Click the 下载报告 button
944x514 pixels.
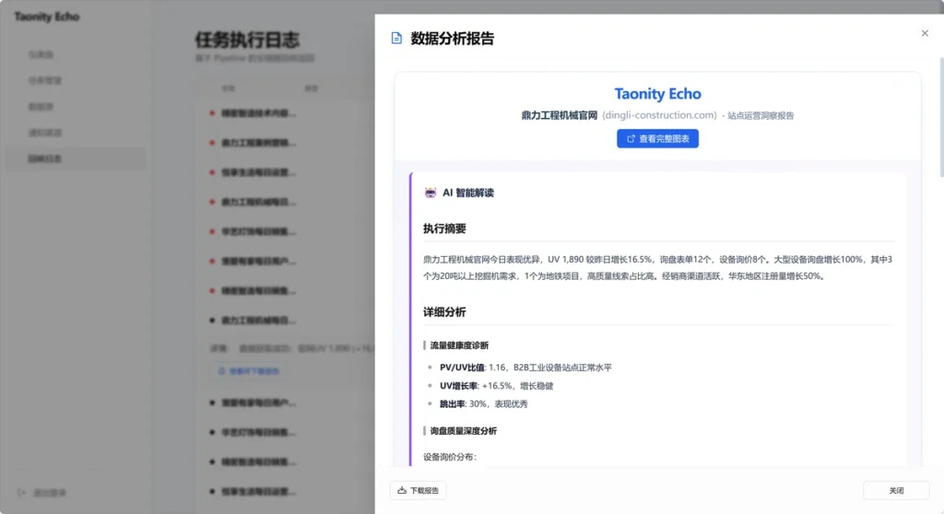pos(418,491)
